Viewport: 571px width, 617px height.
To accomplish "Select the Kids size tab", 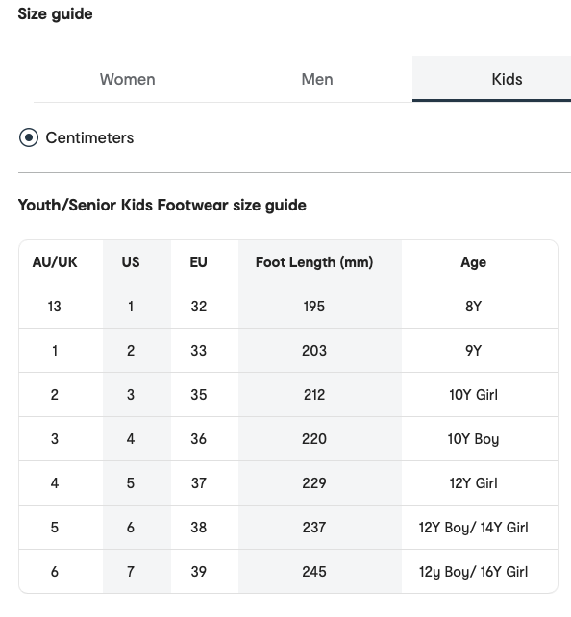I will point(507,79).
